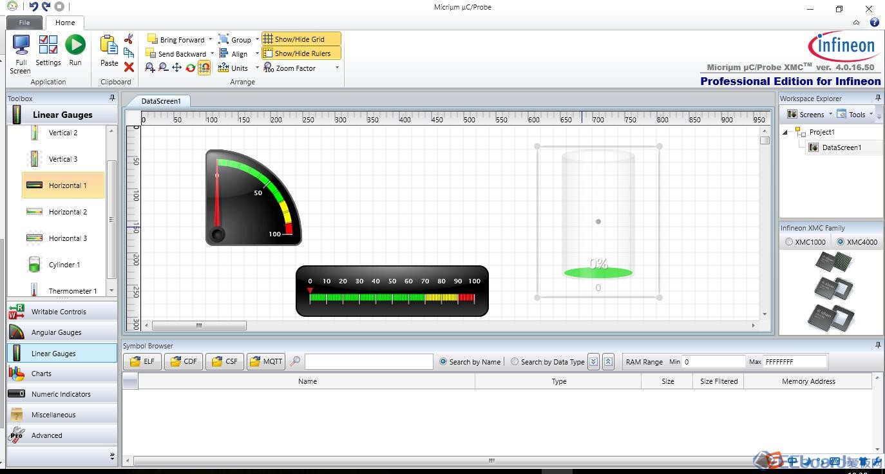Open the Bring Forward dropdown arrow
Viewport: 885px width, 474px height.
click(x=210, y=39)
